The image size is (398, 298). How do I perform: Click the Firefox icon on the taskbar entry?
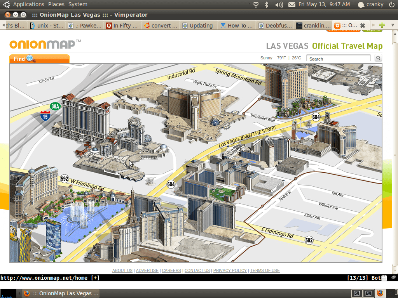pyautogui.click(x=26, y=293)
